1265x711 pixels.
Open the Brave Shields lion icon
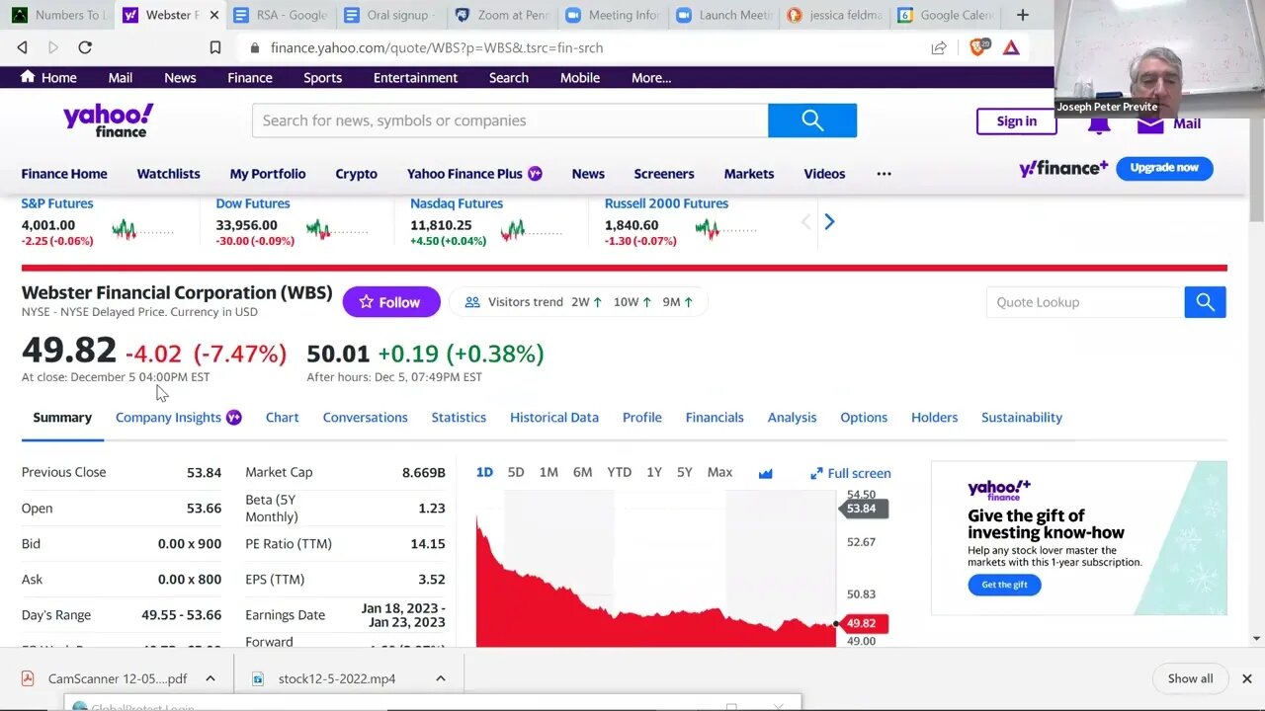(x=977, y=46)
